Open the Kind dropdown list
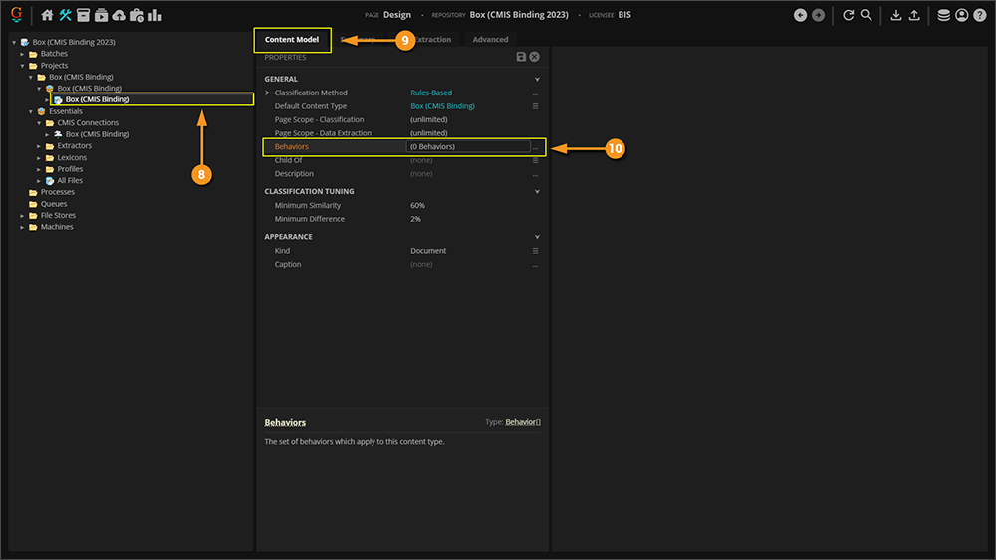 point(535,251)
